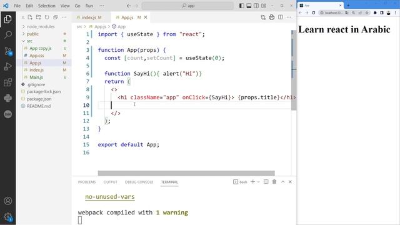The image size is (400, 225).
Task: Toggle the primary side bar layout icon
Action: click(x=242, y=6)
